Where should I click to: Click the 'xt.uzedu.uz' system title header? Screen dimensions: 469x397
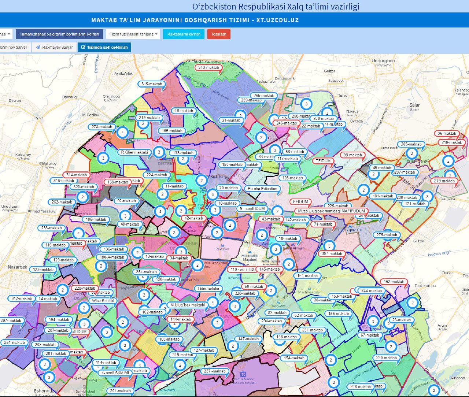point(195,20)
